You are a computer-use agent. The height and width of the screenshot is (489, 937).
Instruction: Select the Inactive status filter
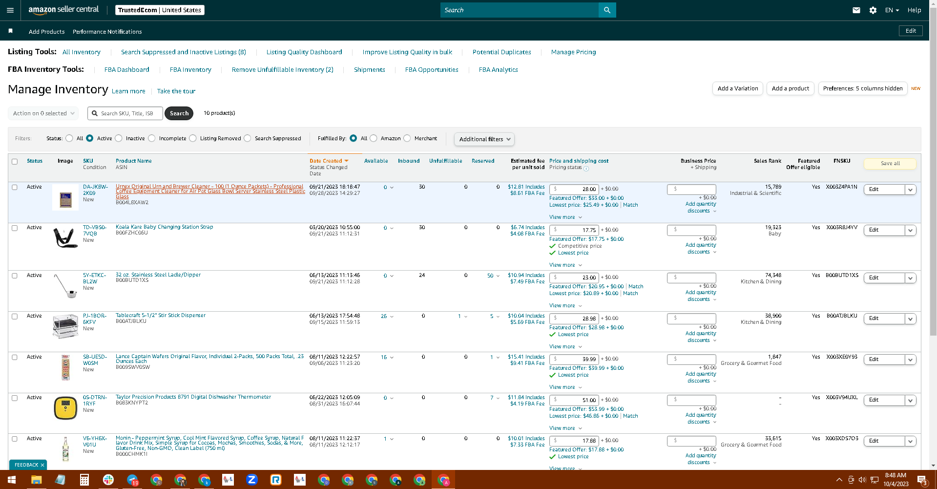[119, 138]
